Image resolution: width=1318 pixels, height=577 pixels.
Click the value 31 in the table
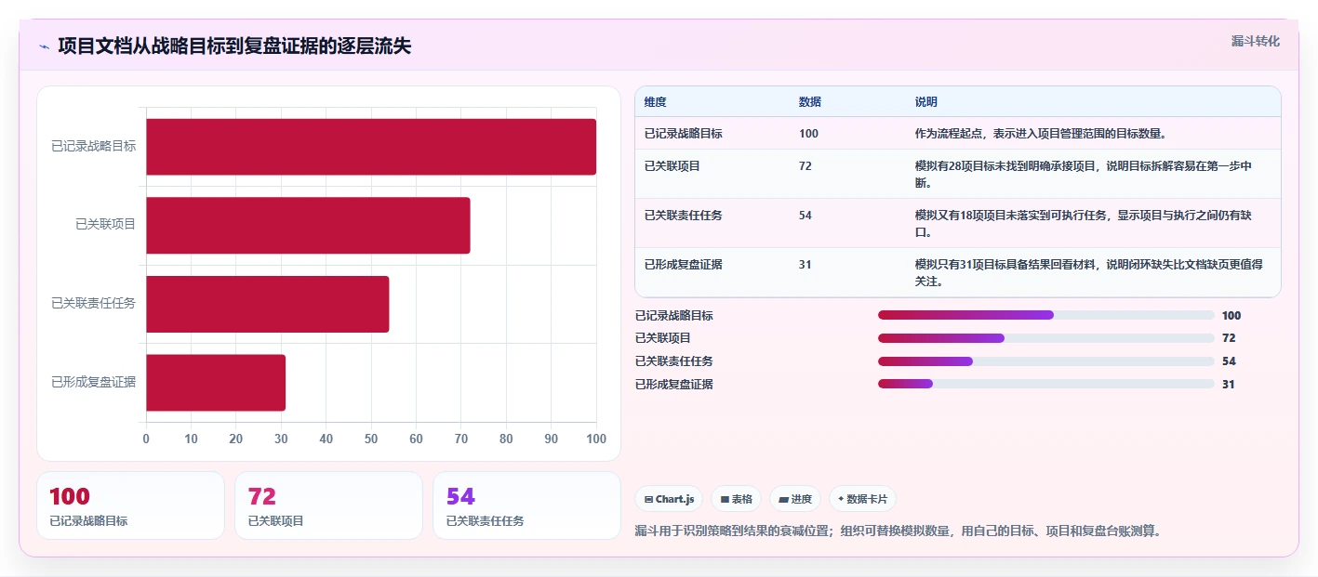pyautogui.click(x=805, y=265)
